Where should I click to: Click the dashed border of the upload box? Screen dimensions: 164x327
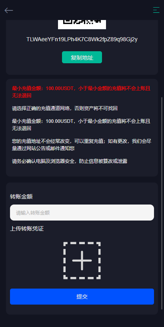pos(82,243)
